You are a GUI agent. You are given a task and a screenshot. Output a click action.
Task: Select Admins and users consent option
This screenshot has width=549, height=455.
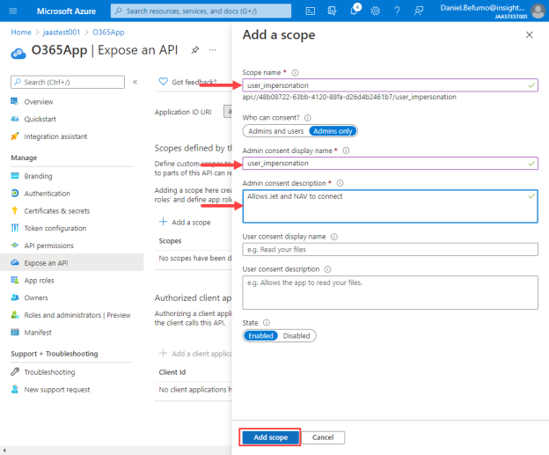(x=276, y=131)
